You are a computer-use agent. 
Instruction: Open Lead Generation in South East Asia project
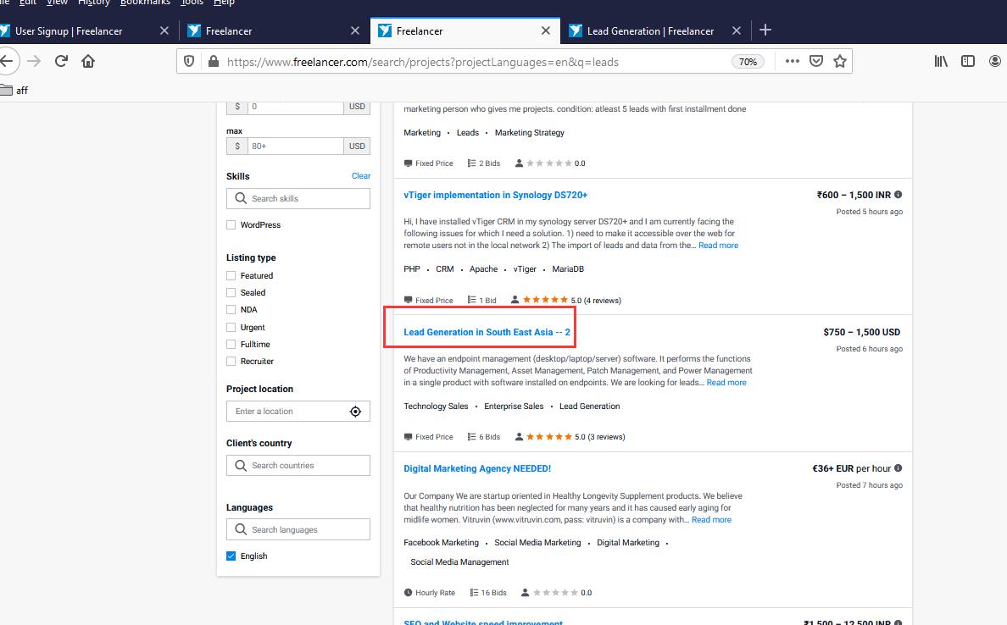[x=487, y=332]
